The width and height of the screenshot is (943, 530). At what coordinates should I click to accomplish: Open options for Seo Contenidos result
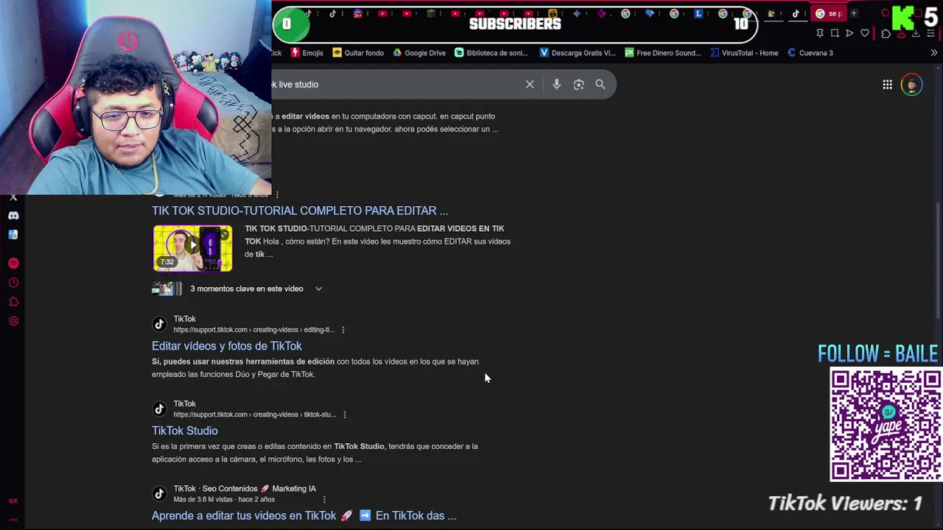[x=324, y=500]
